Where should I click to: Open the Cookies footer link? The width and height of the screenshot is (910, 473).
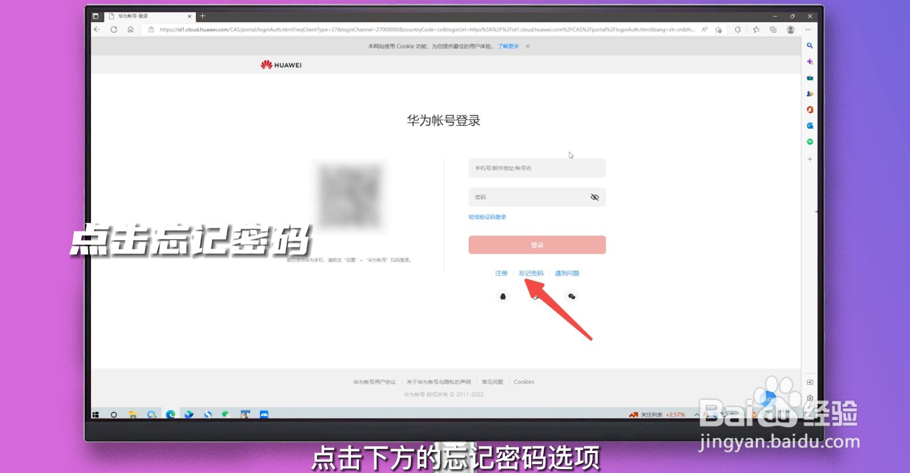(x=524, y=382)
